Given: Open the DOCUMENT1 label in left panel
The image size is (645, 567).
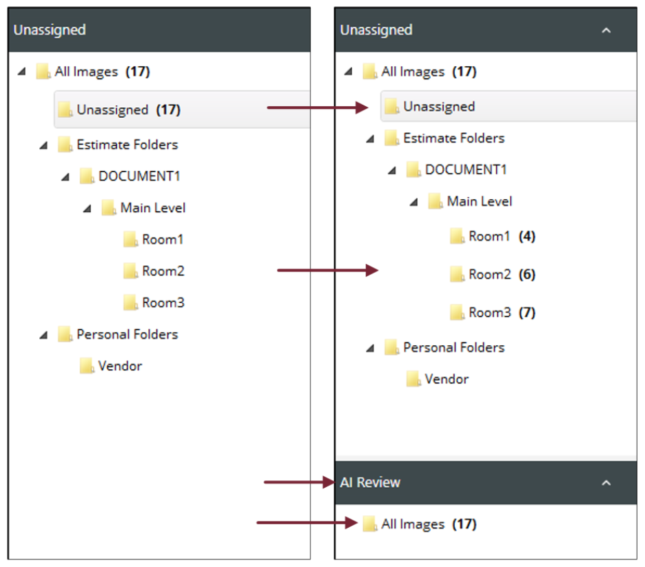Looking at the screenshot, I should coord(139,176).
